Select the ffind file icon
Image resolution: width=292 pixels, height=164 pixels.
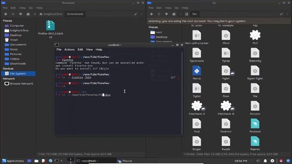pyautogui.click(x=226, y=35)
